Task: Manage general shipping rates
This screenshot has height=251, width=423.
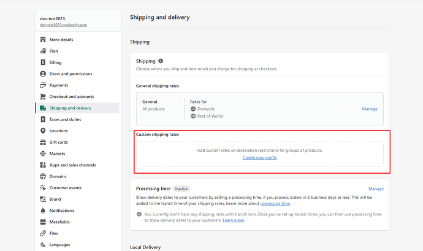Action: click(370, 109)
